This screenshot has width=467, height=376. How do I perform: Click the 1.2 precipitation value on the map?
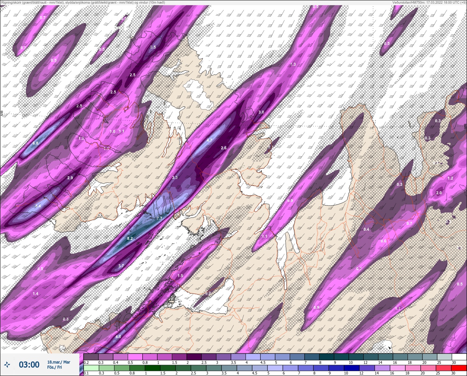click(x=450, y=178)
